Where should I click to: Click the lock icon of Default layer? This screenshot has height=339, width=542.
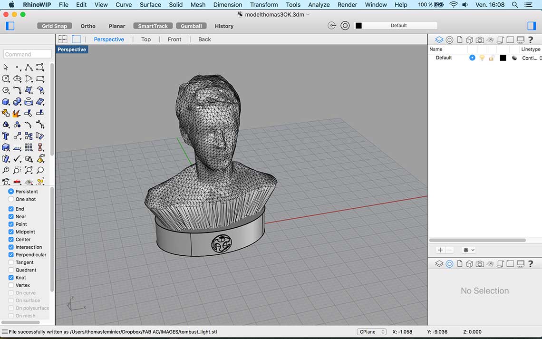pos(491,58)
